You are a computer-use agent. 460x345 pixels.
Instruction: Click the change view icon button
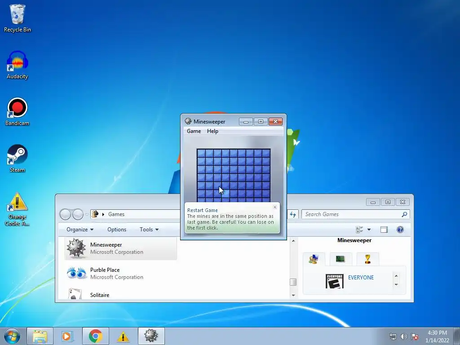pos(359,230)
